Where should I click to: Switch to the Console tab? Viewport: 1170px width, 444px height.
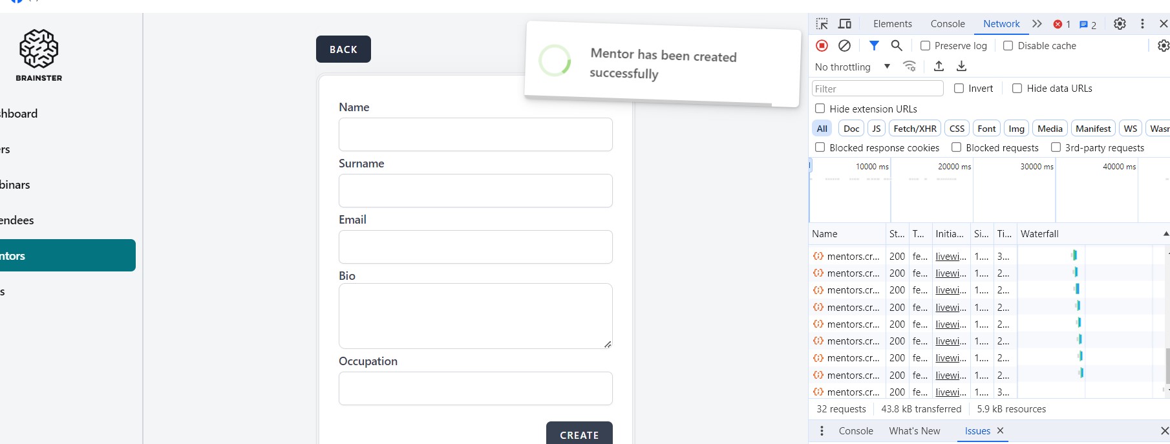(948, 24)
